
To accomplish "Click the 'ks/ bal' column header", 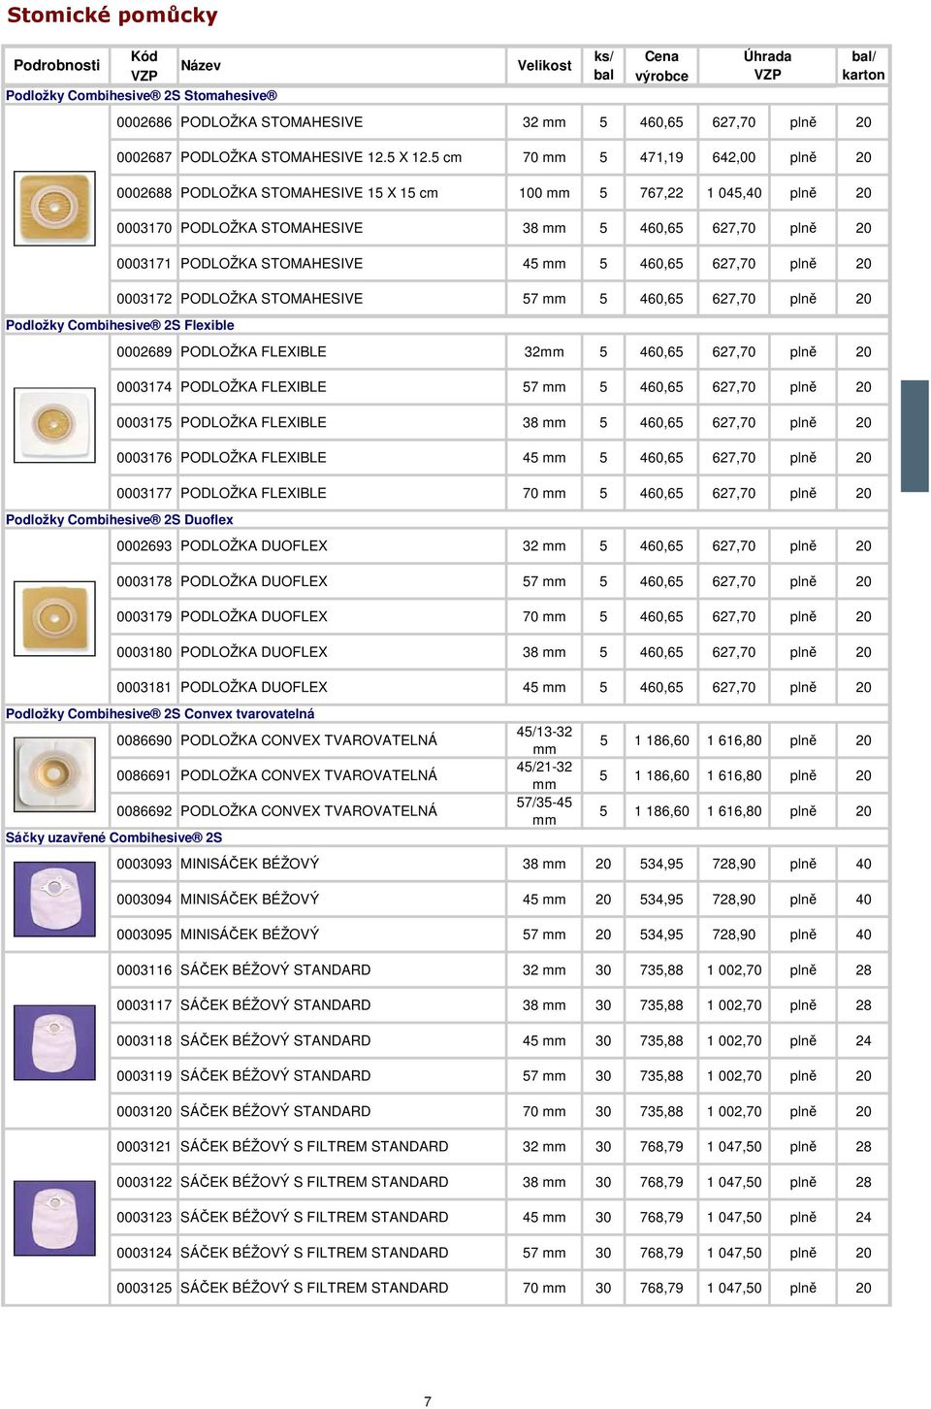I will point(603,66).
